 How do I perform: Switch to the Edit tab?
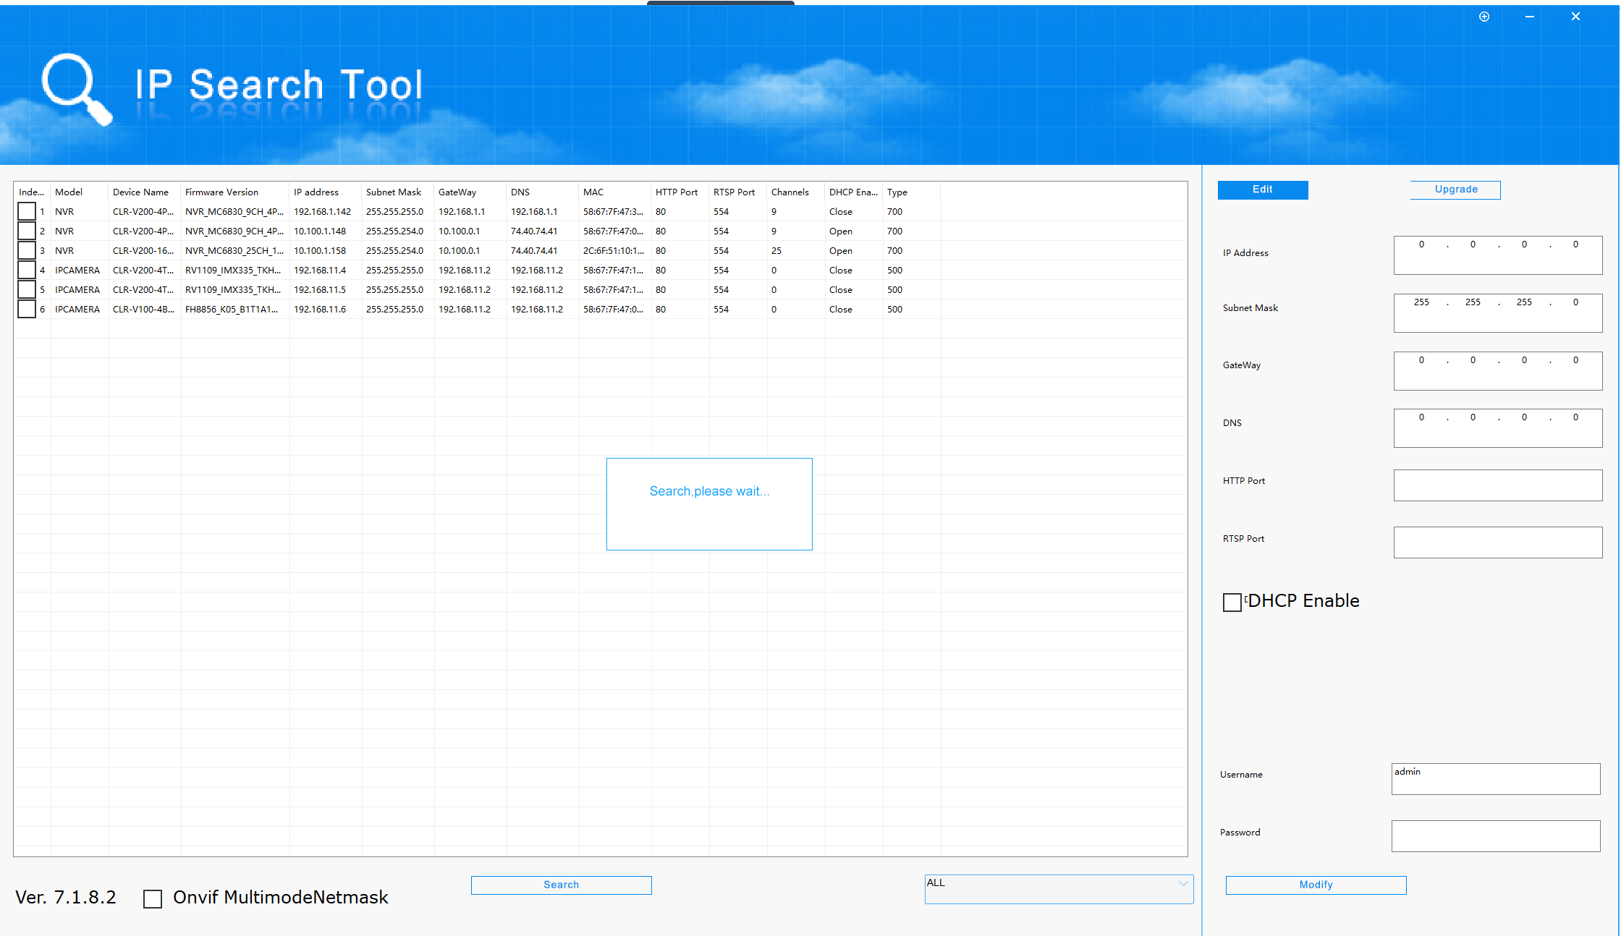coord(1262,190)
